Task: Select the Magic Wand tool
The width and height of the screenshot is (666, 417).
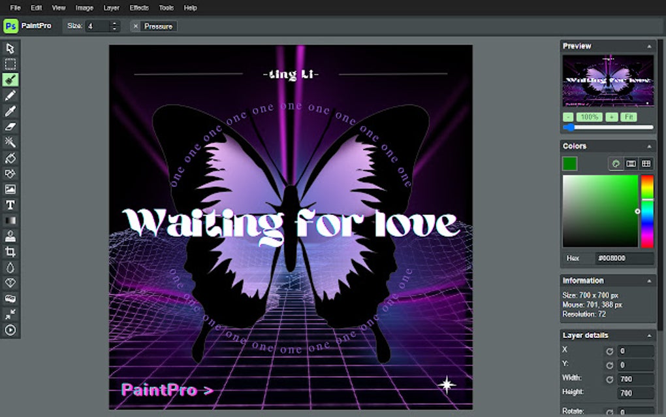Action: coord(10,142)
